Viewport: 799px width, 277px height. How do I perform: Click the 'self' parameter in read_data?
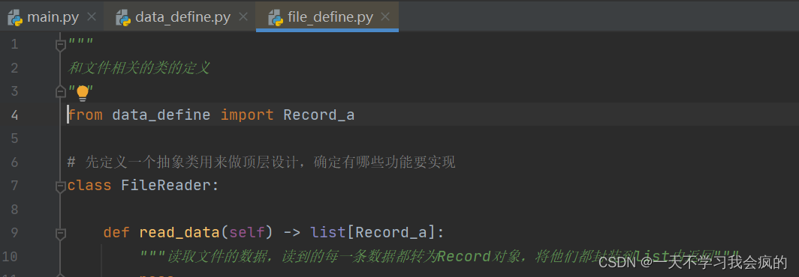[247, 233]
